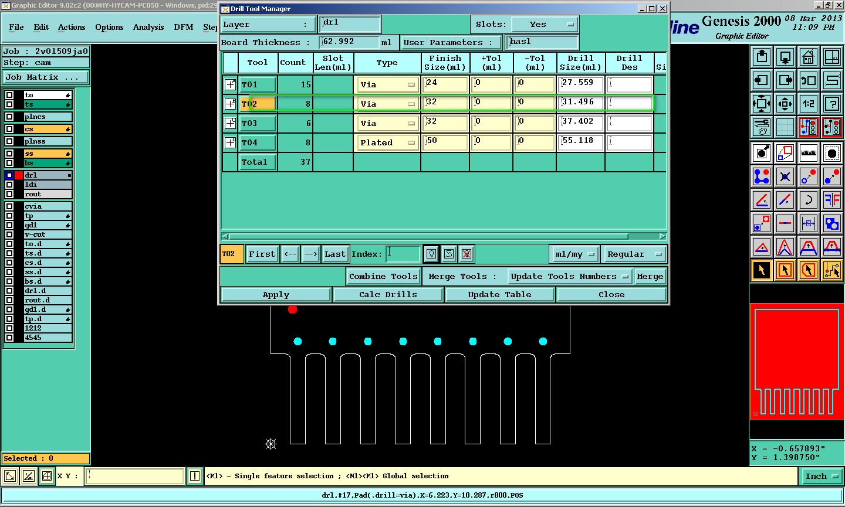This screenshot has height=507, width=845.
Task: Open the Actions menu
Action: 72,27
